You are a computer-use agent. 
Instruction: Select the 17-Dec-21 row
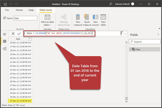[20, 47]
